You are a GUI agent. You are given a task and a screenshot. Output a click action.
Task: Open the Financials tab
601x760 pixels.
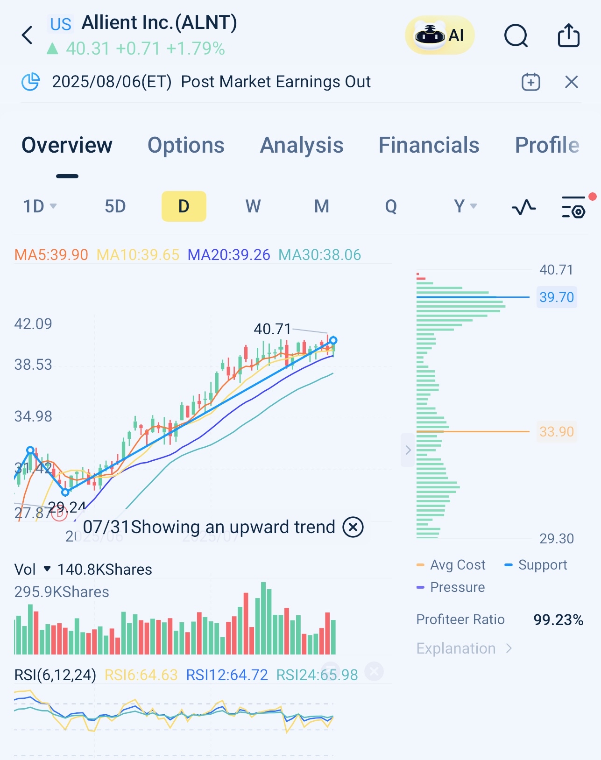[429, 145]
